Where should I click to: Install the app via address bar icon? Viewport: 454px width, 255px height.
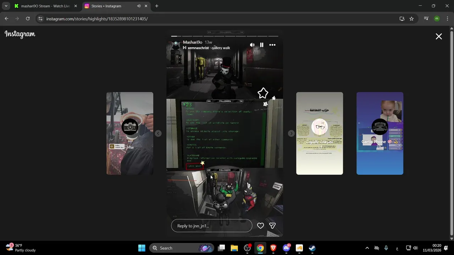pyautogui.click(x=402, y=19)
